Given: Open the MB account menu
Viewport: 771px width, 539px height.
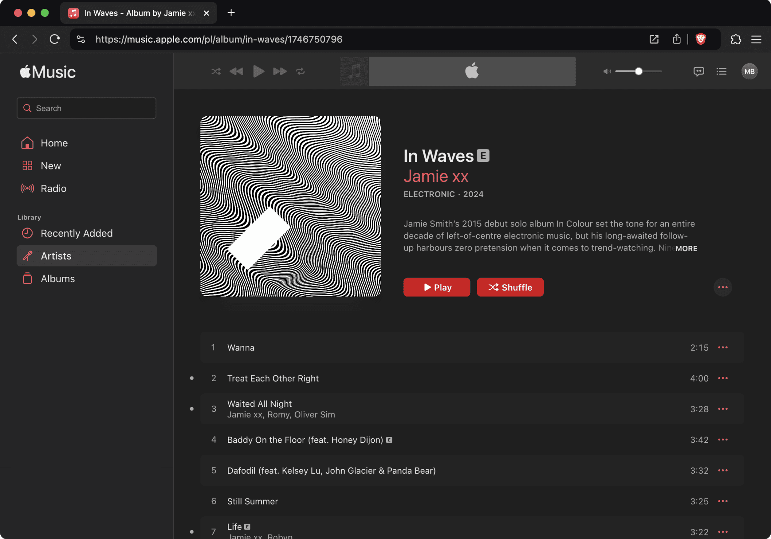Looking at the screenshot, I should 749,71.
